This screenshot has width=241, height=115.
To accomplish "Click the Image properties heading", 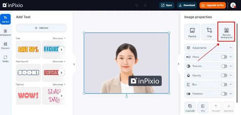I will coord(198,17).
